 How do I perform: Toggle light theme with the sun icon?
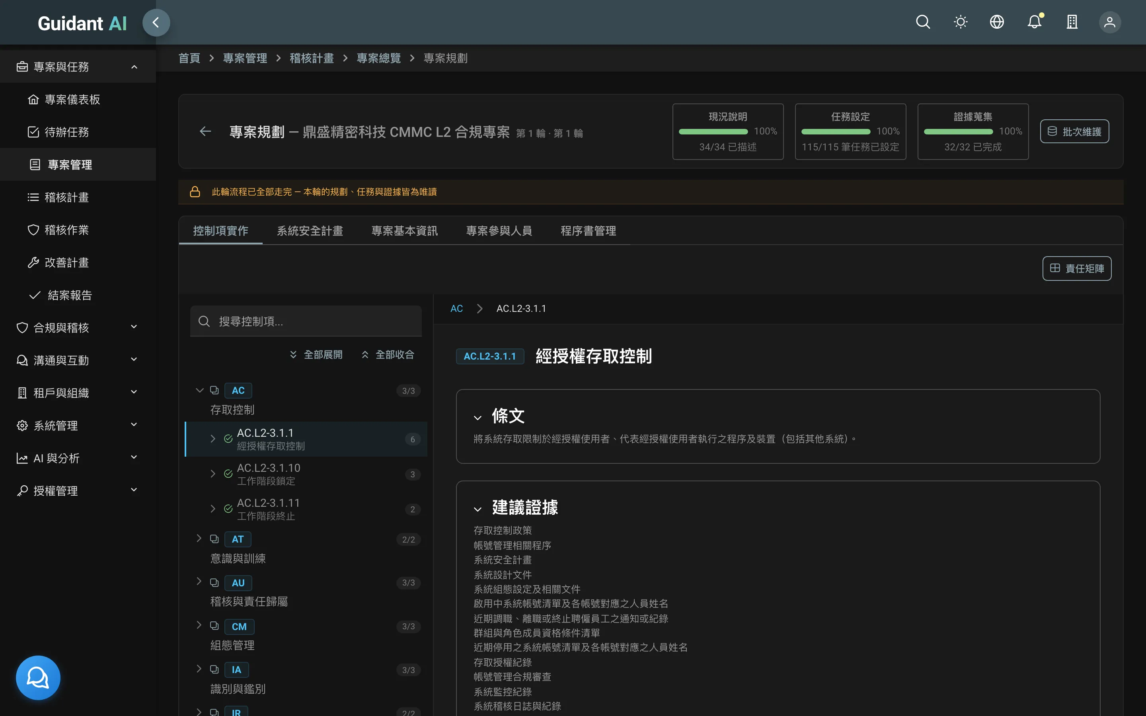click(x=960, y=22)
